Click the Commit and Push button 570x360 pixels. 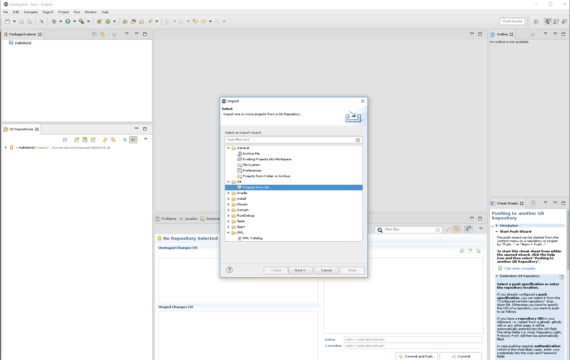[417, 356]
